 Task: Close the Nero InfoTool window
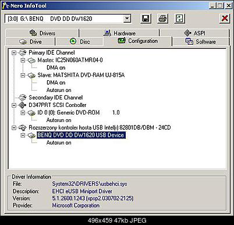(x=228, y=5)
